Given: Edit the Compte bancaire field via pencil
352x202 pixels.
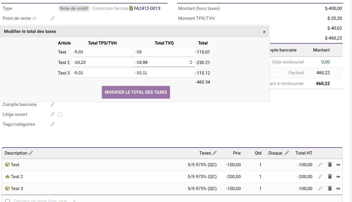Looking at the screenshot, I should tap(52, 104).
